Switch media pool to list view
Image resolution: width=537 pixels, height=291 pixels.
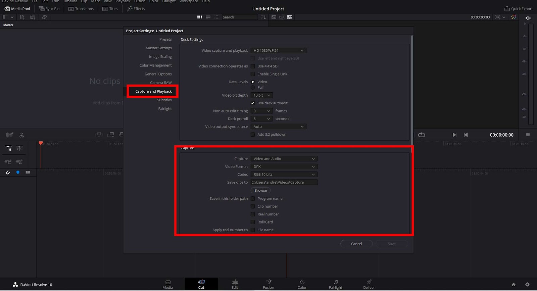(216, 17)
